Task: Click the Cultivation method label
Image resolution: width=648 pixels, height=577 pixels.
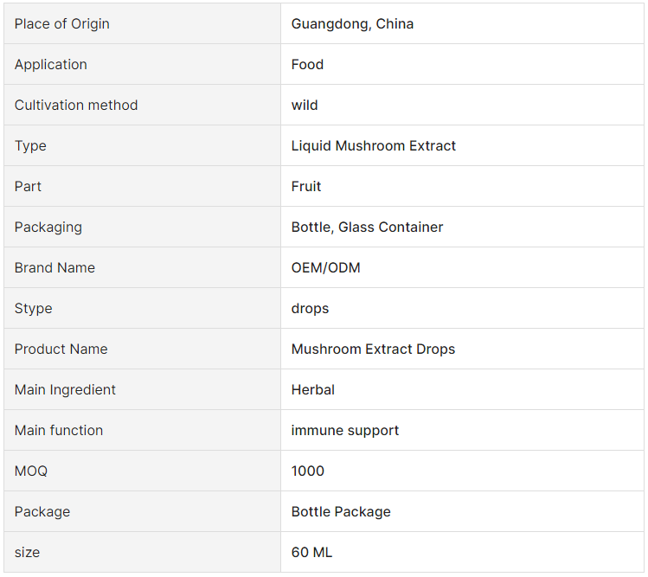Action: (76, 105)
